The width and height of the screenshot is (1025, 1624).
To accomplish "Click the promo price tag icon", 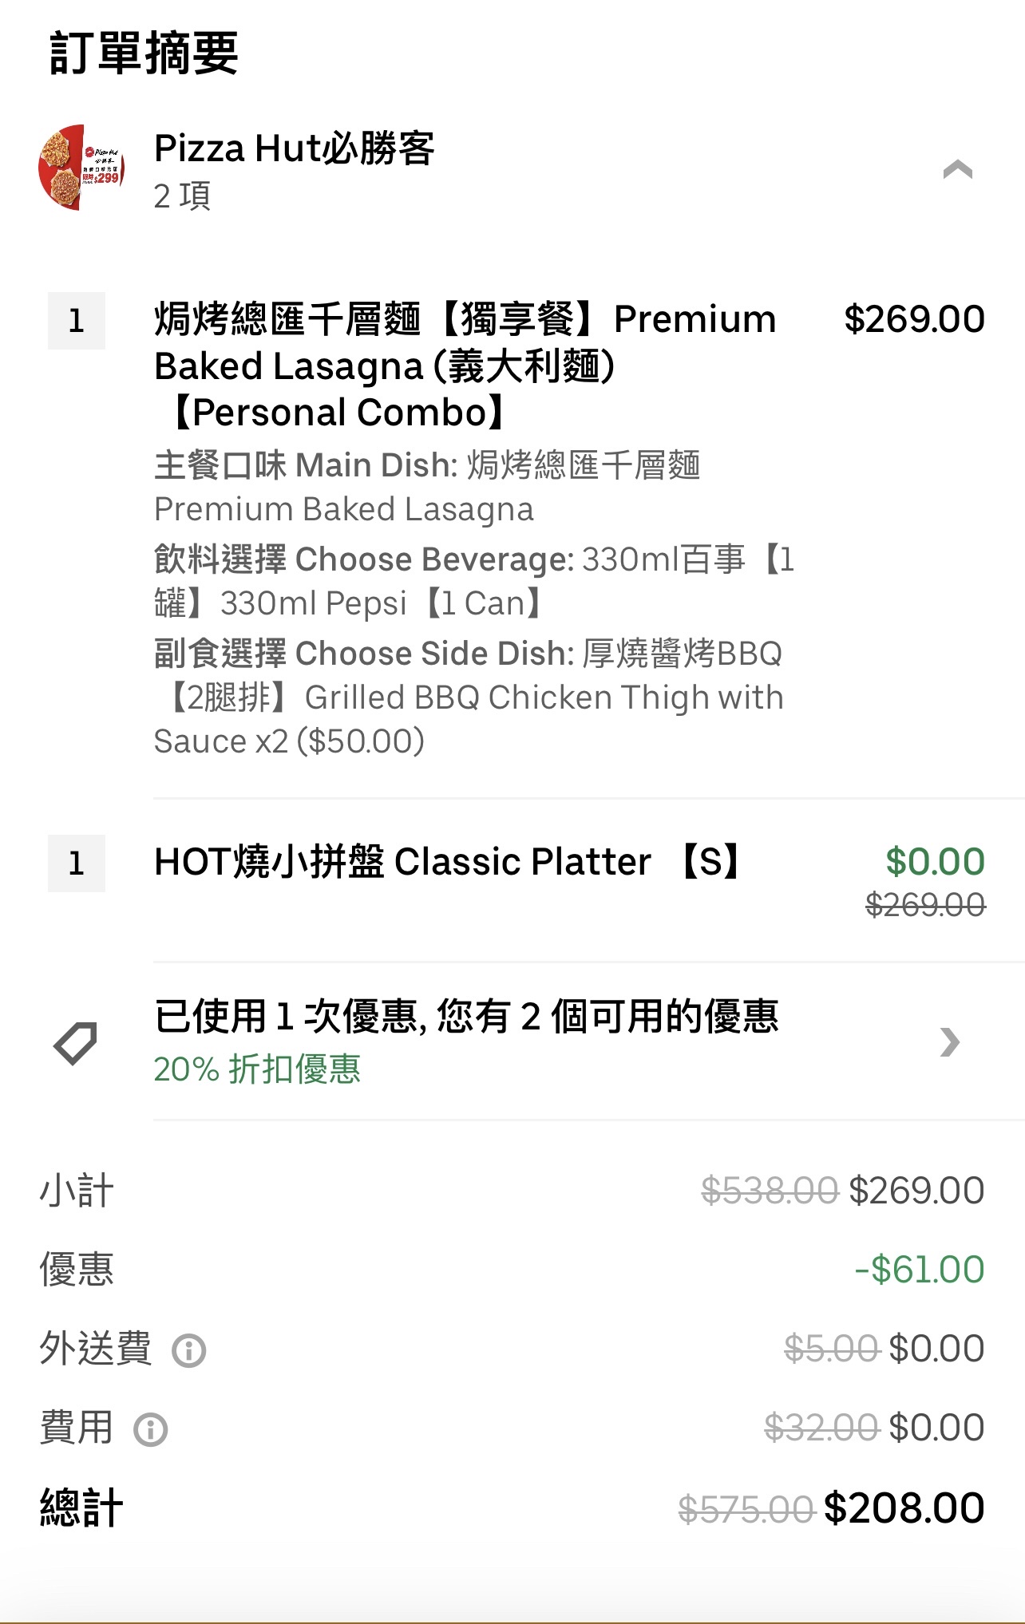I will coord(75,1042).
